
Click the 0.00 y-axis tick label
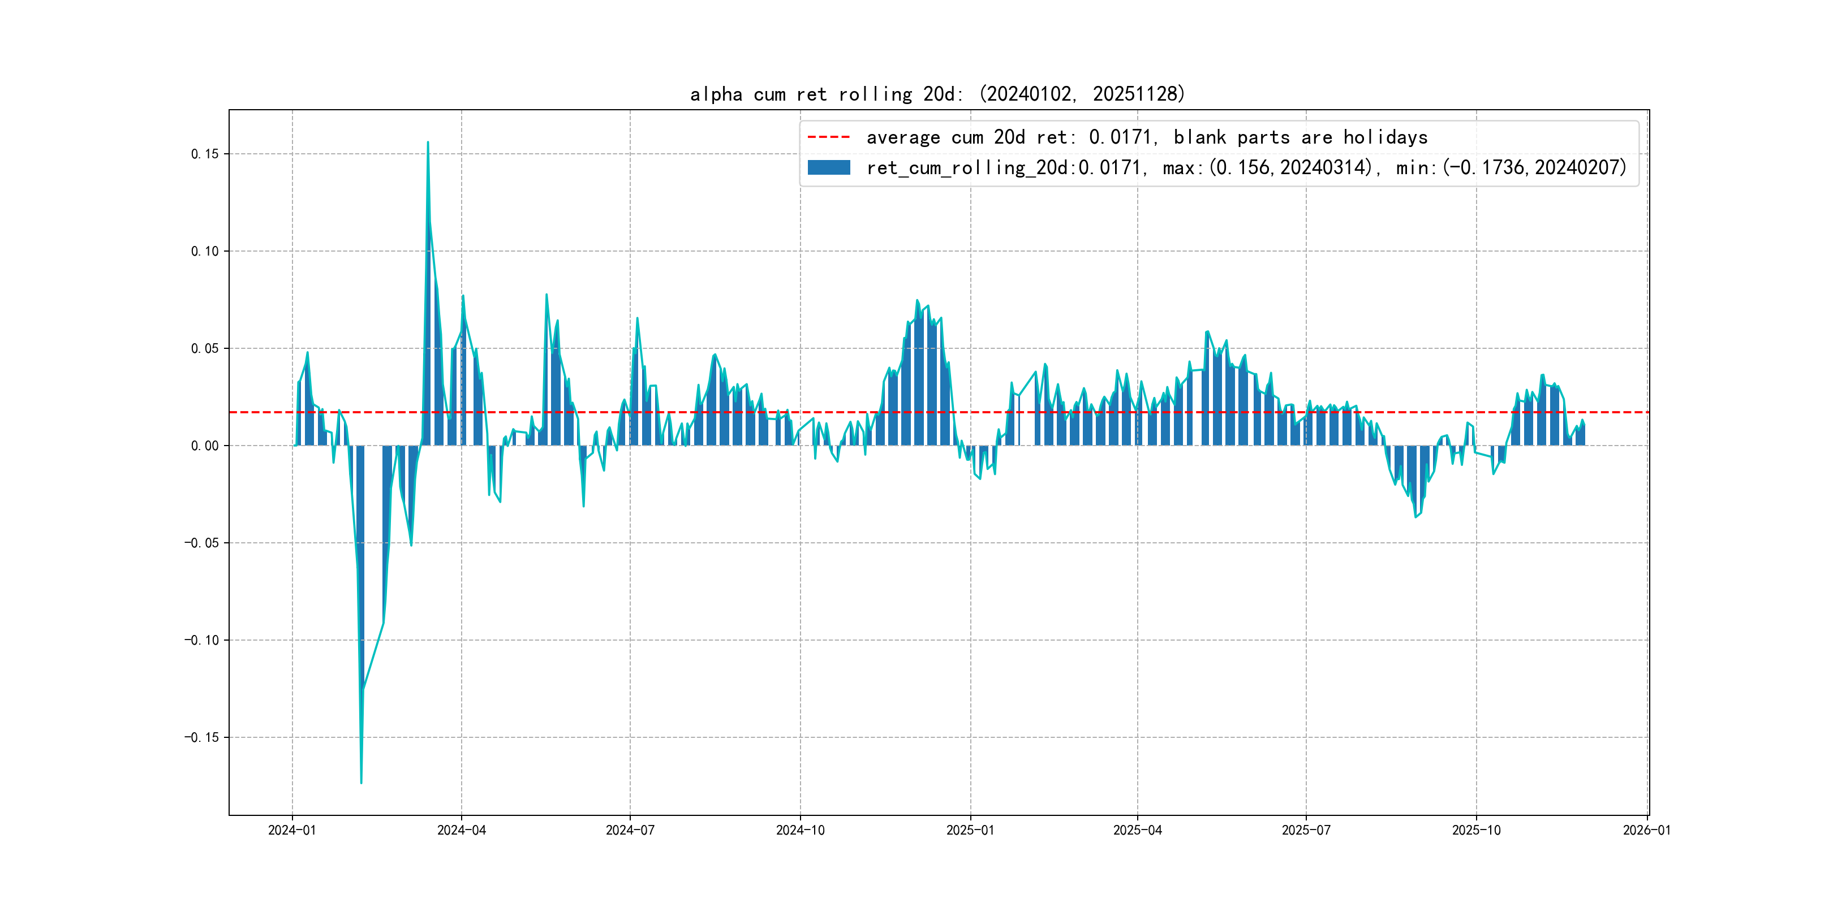coord(204,446)
